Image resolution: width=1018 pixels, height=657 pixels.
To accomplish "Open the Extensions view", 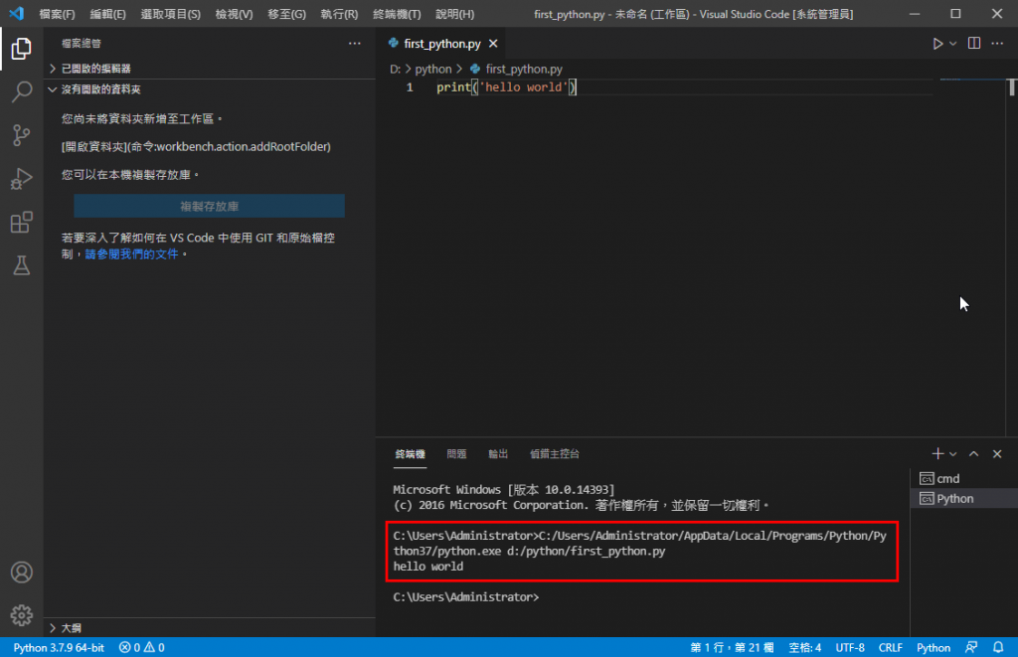I will (22, 222).
